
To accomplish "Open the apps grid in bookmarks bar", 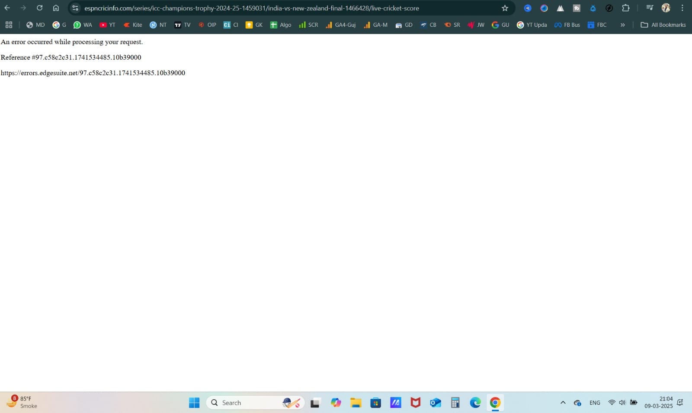I will coord(9,25).
